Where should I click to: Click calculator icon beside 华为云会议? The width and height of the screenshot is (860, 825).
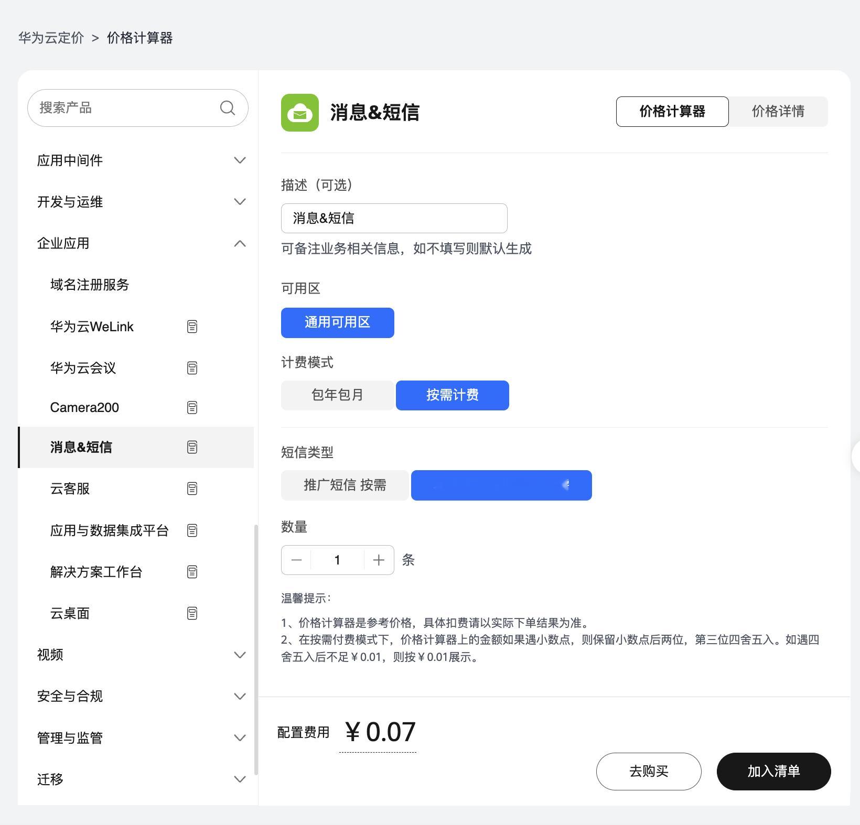[192, 368]
